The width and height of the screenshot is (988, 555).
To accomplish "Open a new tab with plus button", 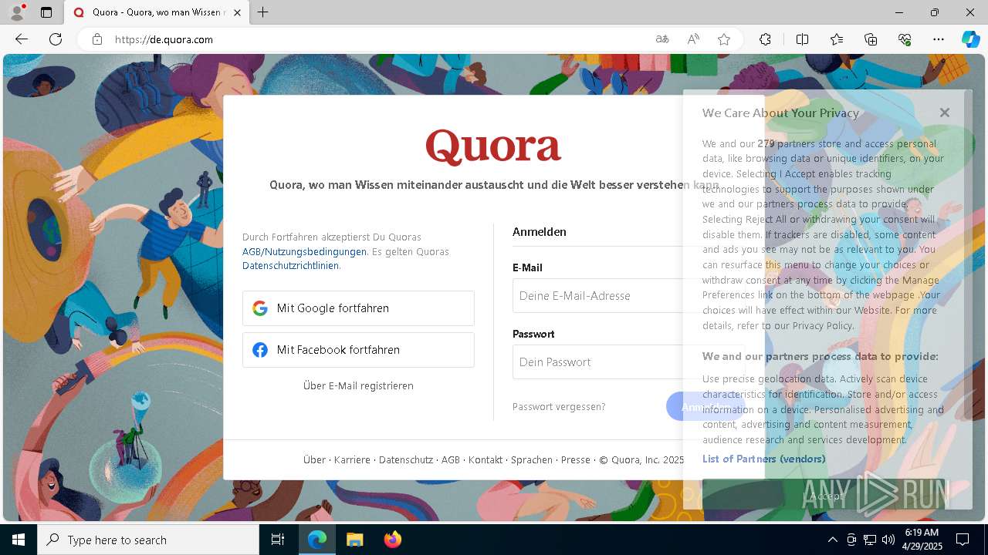I will point(263,12).
